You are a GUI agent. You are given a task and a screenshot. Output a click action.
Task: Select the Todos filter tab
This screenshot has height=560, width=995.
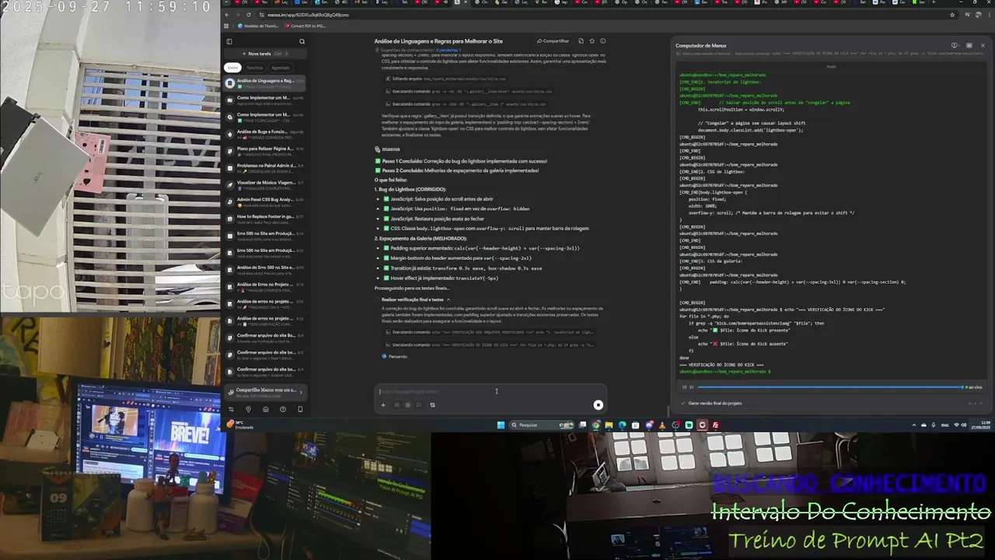[x=232, y=68]
